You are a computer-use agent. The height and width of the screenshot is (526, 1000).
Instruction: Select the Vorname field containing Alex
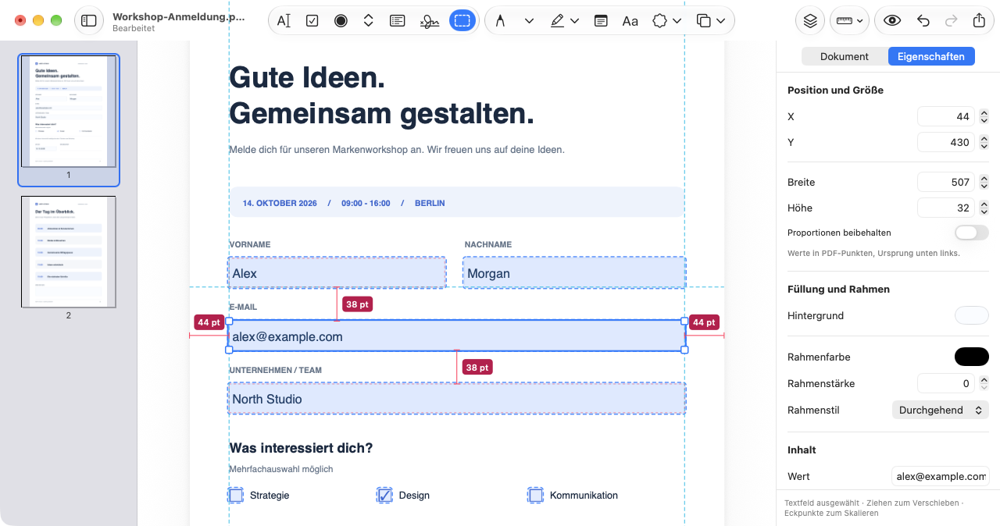337,273
